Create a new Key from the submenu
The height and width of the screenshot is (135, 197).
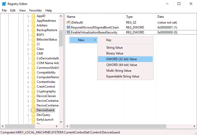(109, 40)
